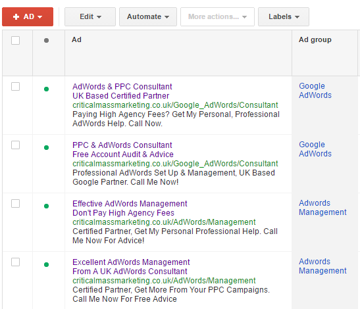Click headline From A UK AdWords Consultant
Screen dimensions: 360x309
tap(130, 272)
